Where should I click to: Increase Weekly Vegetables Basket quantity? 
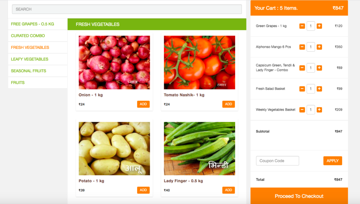pyautogui.click(x=319, y=110)
